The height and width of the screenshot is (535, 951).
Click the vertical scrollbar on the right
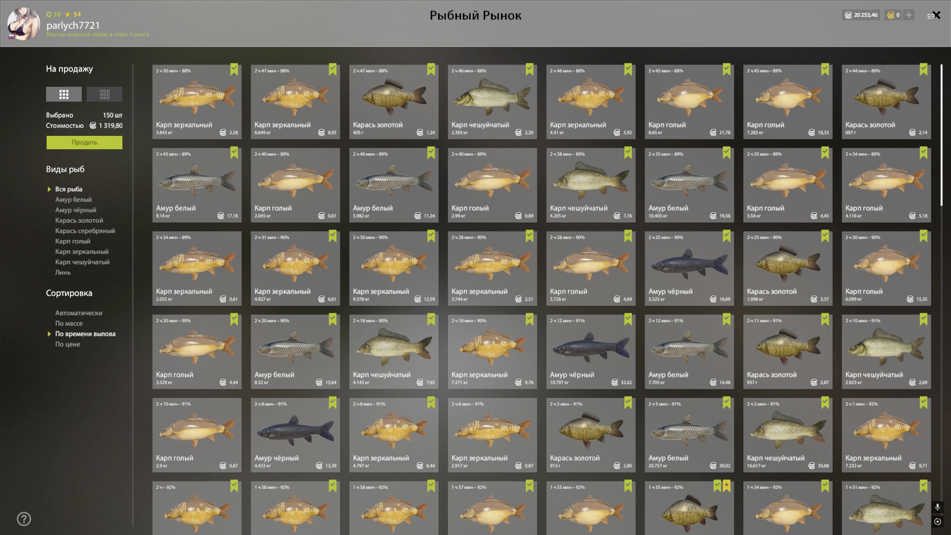pyautogui.click(x=941, y=135)
